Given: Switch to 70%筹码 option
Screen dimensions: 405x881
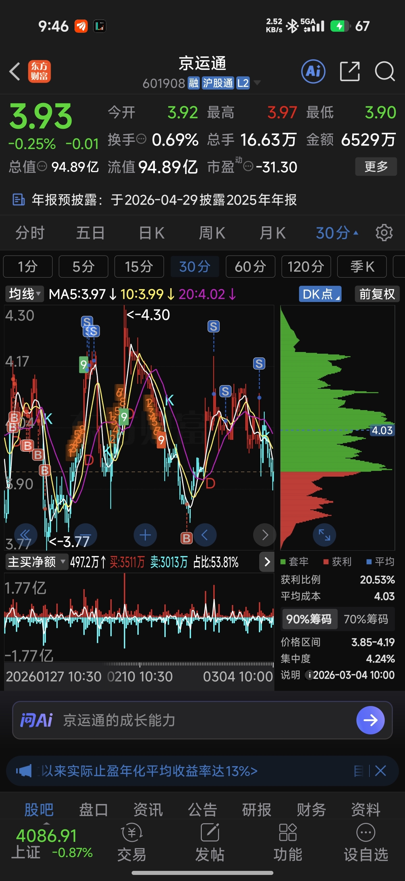Looking at the screenshot, I should [366, 619].
